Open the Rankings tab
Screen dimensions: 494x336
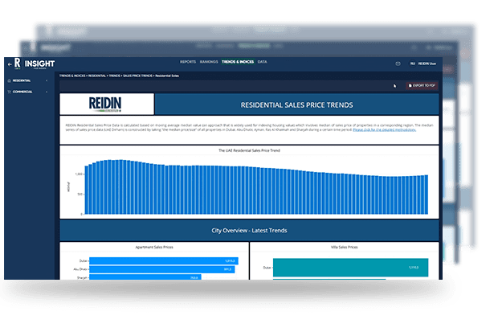[209, 62]
